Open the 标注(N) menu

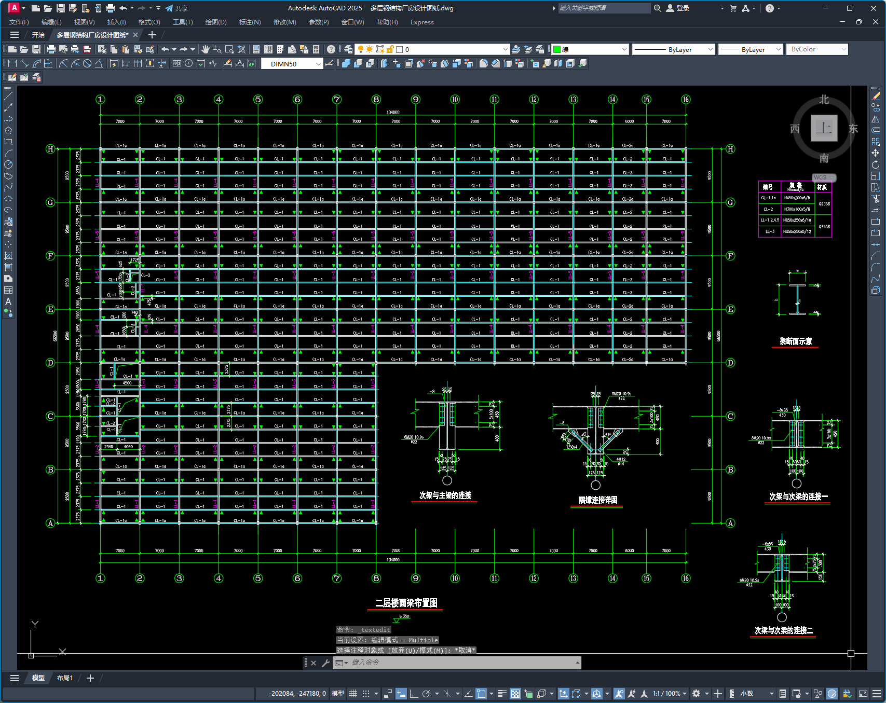(x=250, y=22)
